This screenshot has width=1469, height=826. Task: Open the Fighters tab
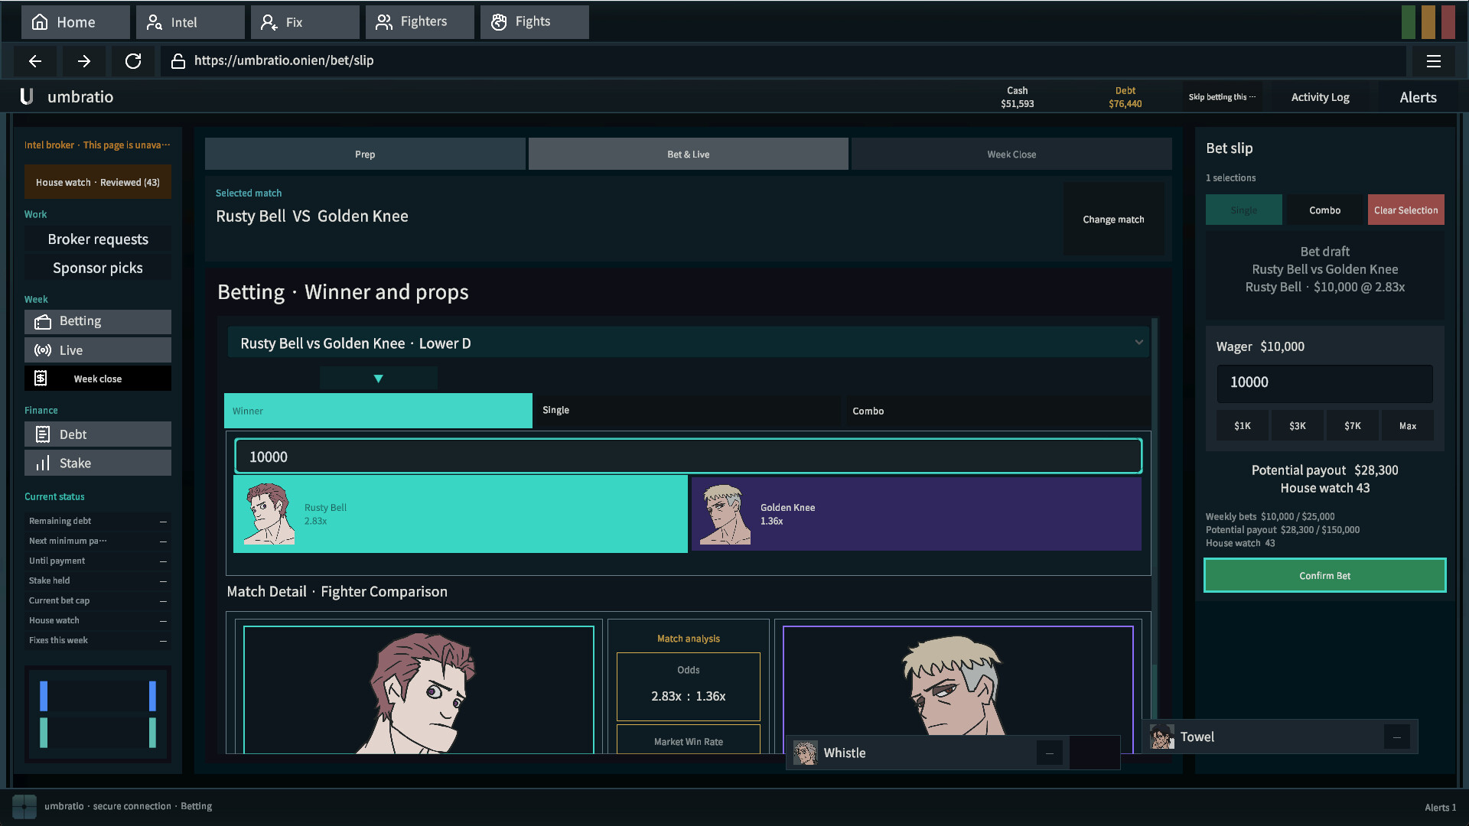[x=420, y=22]
